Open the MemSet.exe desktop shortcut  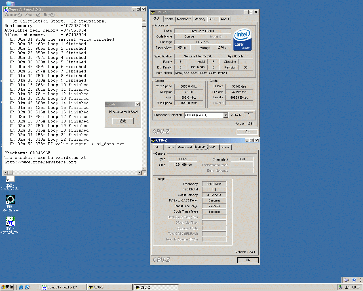(x=10, y=203)
